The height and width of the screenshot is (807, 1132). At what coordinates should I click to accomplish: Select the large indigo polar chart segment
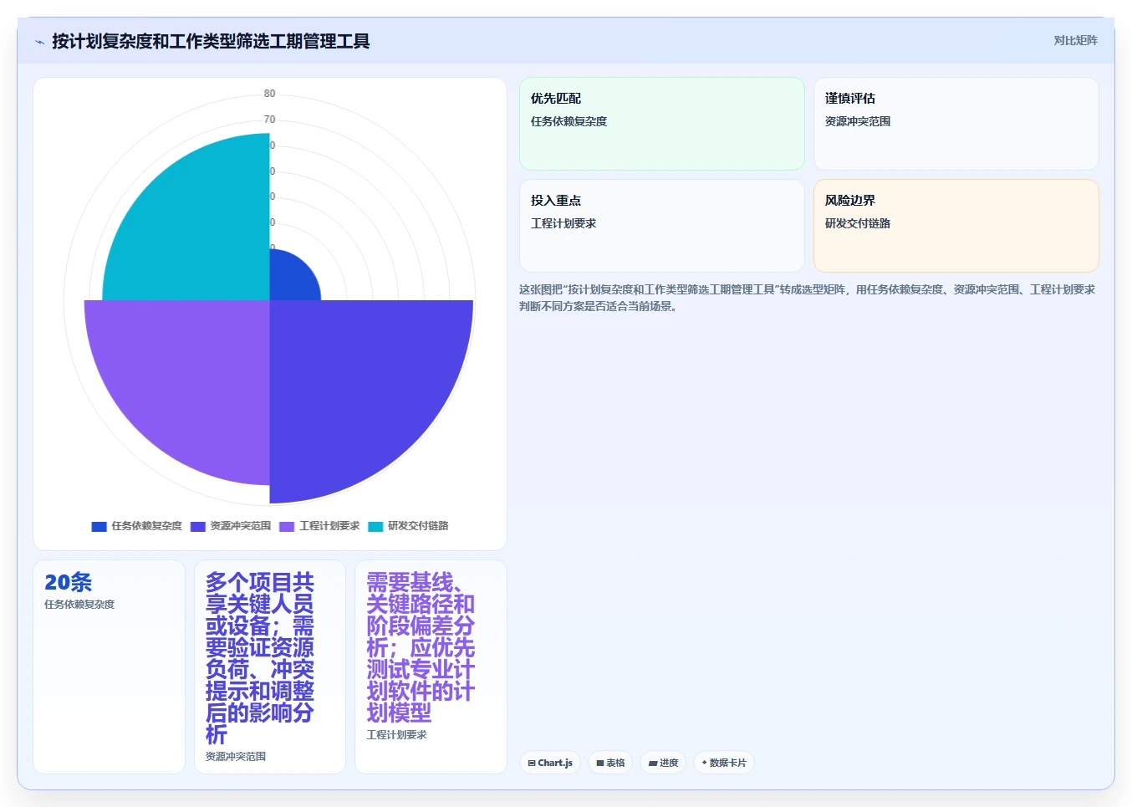pos(355,385)
